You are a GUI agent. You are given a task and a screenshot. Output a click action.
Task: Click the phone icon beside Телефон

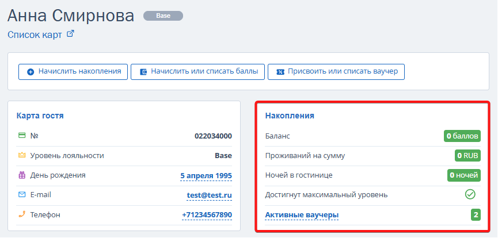(x=22, y=214)
